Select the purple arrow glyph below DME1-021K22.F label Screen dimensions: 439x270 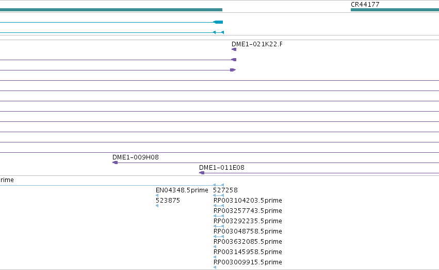pos(234,49)
